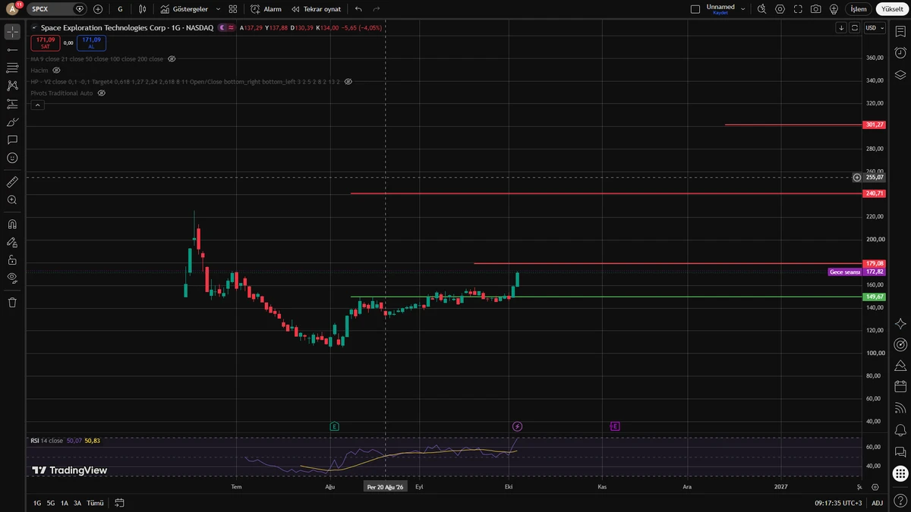
Task: Open the chart settings gear icon
Action: pyautogui.click(x=780, y=9)
